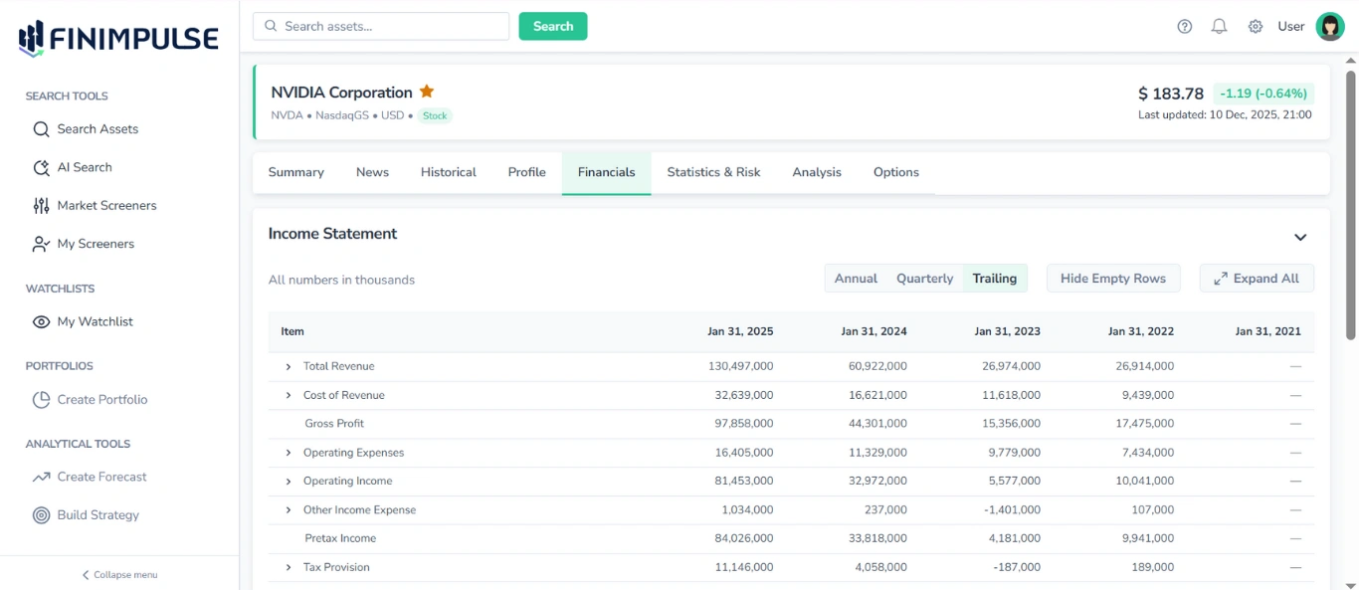Screen dimensions: 1359x590
Task: Collapse the sidebar menu
Action: (x=118, y=574)
